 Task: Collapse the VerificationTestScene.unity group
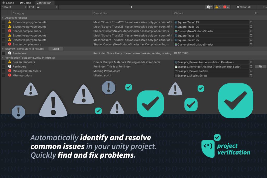[3, 58]
